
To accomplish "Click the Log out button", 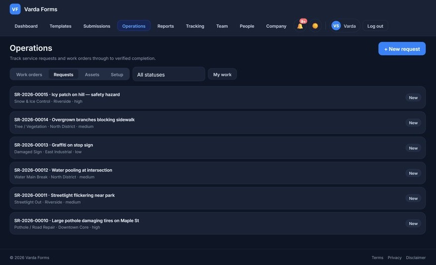I will tap(375, 26).
